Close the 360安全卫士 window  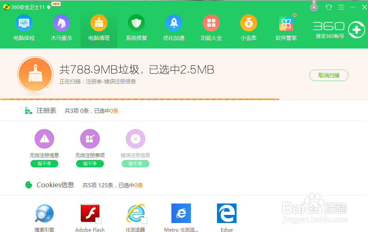pyautogui.click(x=364, y=7)
